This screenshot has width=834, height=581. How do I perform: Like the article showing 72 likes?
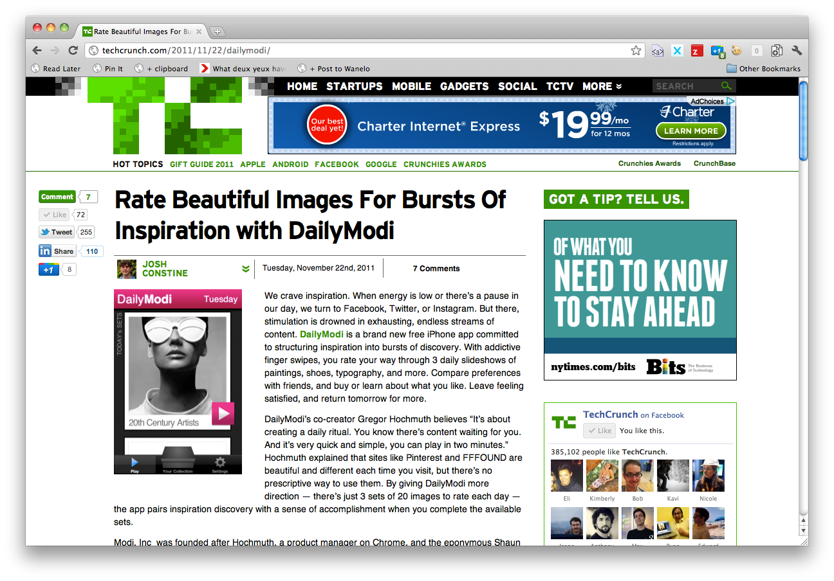coord(54,214)
